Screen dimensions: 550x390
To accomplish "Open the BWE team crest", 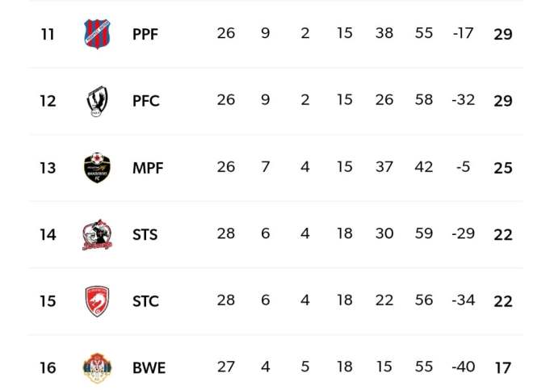I will pyautogui.click(x=97, y=368).
